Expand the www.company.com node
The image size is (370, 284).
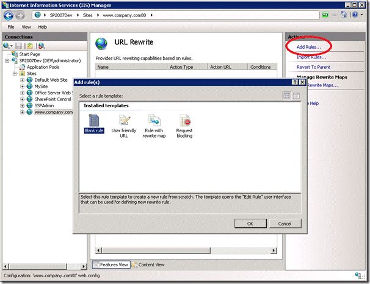pos(22,112)
